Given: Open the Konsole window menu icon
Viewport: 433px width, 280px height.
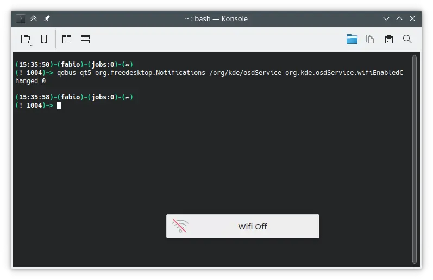Looking at the screenshot, I should pyautogui.click(x=21, y=18).
